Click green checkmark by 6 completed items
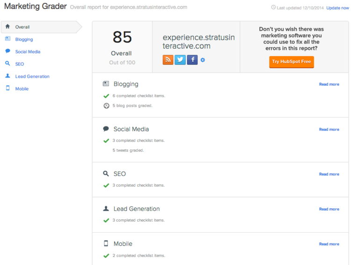The image size is (351, 265). (106, 96)
